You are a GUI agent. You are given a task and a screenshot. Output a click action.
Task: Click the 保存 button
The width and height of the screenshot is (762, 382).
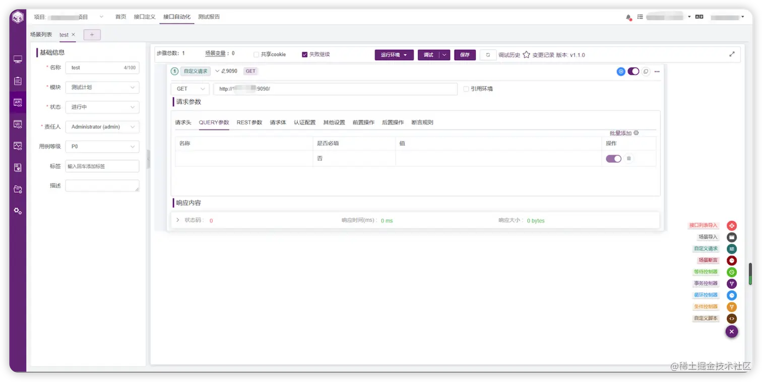pos(465,55)
